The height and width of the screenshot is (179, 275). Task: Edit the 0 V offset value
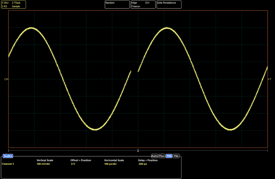coord(73,164)
